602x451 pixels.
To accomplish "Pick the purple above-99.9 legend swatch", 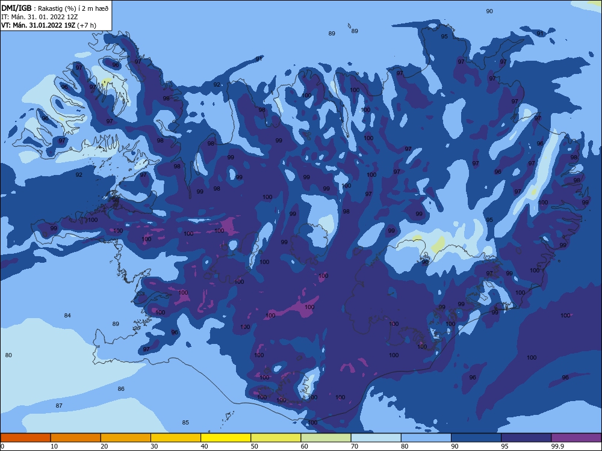I will [576, 438].
